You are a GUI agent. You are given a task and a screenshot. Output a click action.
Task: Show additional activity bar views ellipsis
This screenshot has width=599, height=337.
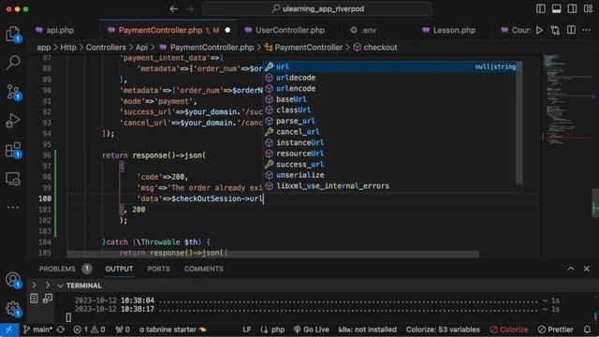click(x=13, y=207)
